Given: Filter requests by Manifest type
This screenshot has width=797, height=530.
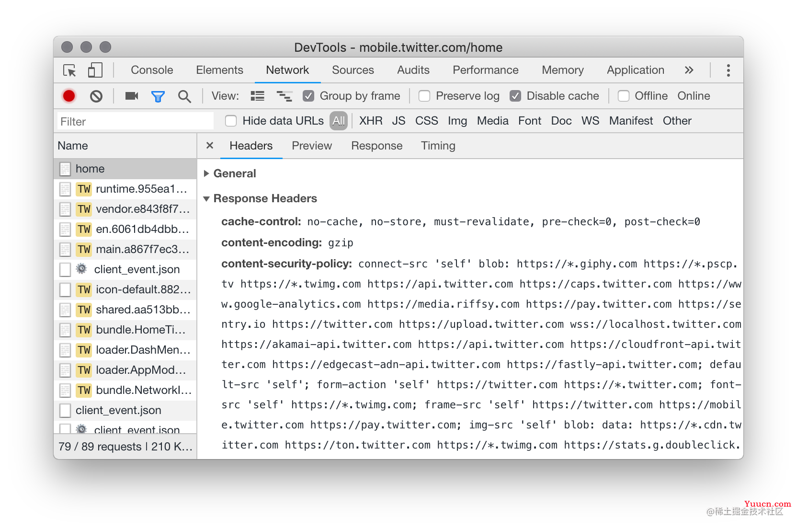Looking at the screenshot, I should 631,121.
